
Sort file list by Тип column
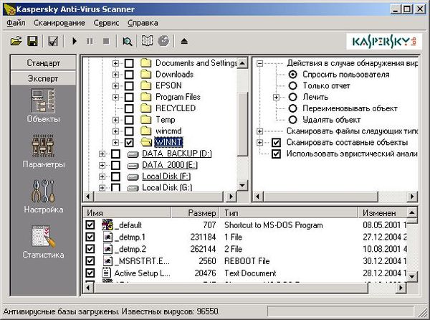pyautogui.click(x=289, y=212)
